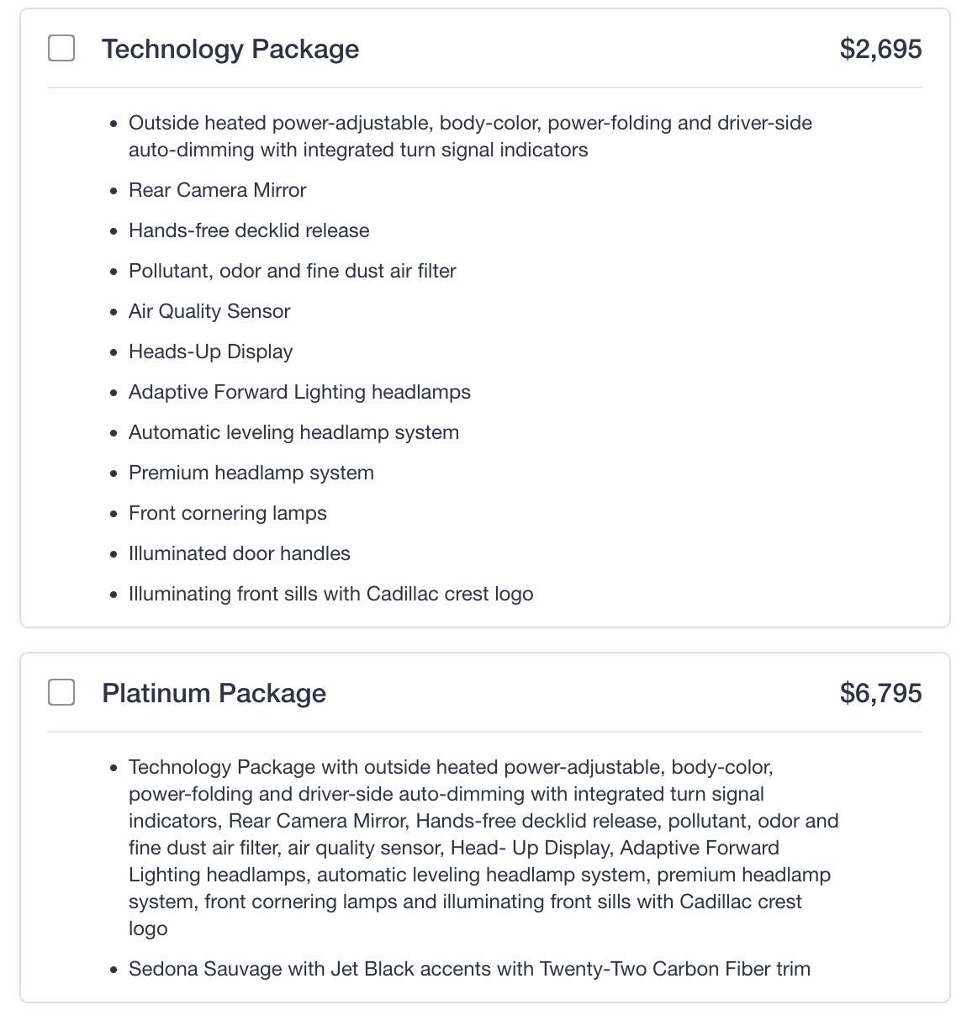Click Illuminating front sills with Cadillac crest logo

coord(330,594)
